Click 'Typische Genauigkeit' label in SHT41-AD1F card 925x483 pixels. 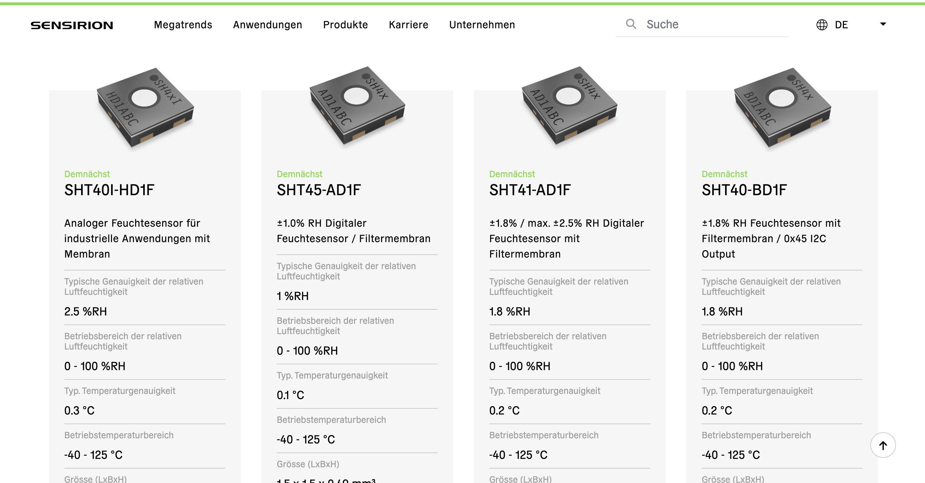coord(559,287)
